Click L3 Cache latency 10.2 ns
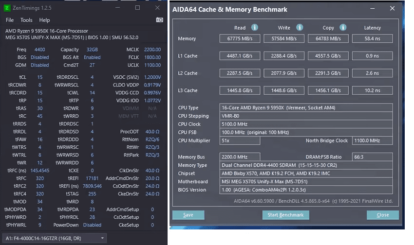 [372, 90]
